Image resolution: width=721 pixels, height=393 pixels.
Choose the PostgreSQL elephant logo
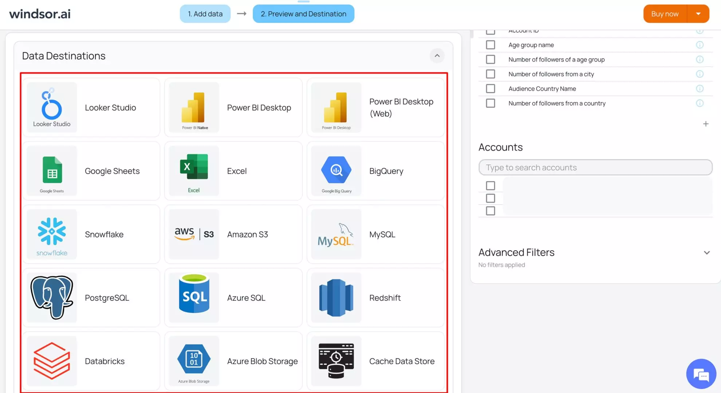click(52, 297)
